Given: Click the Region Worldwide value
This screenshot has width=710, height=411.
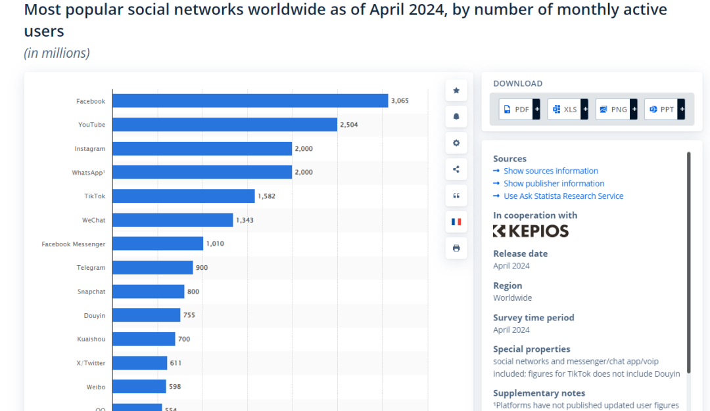Looking at the screenshot, I should [x=513, y=298].
